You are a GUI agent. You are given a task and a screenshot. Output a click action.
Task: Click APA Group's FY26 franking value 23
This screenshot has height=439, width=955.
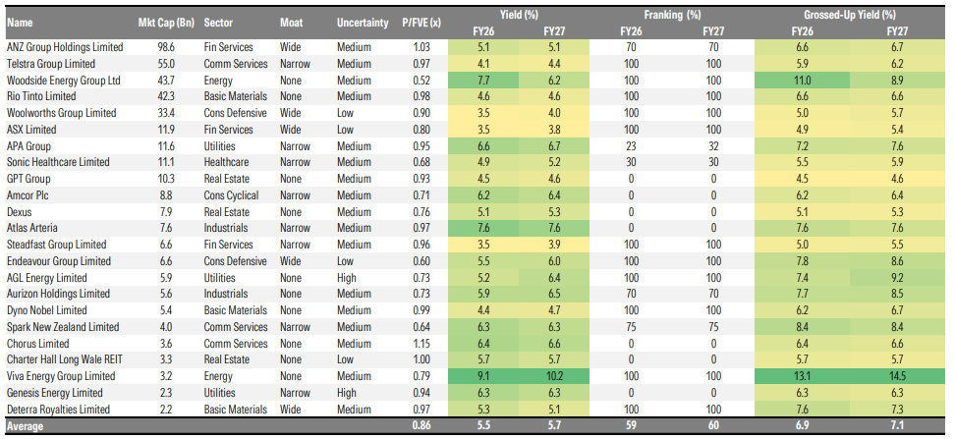point(631,145)
